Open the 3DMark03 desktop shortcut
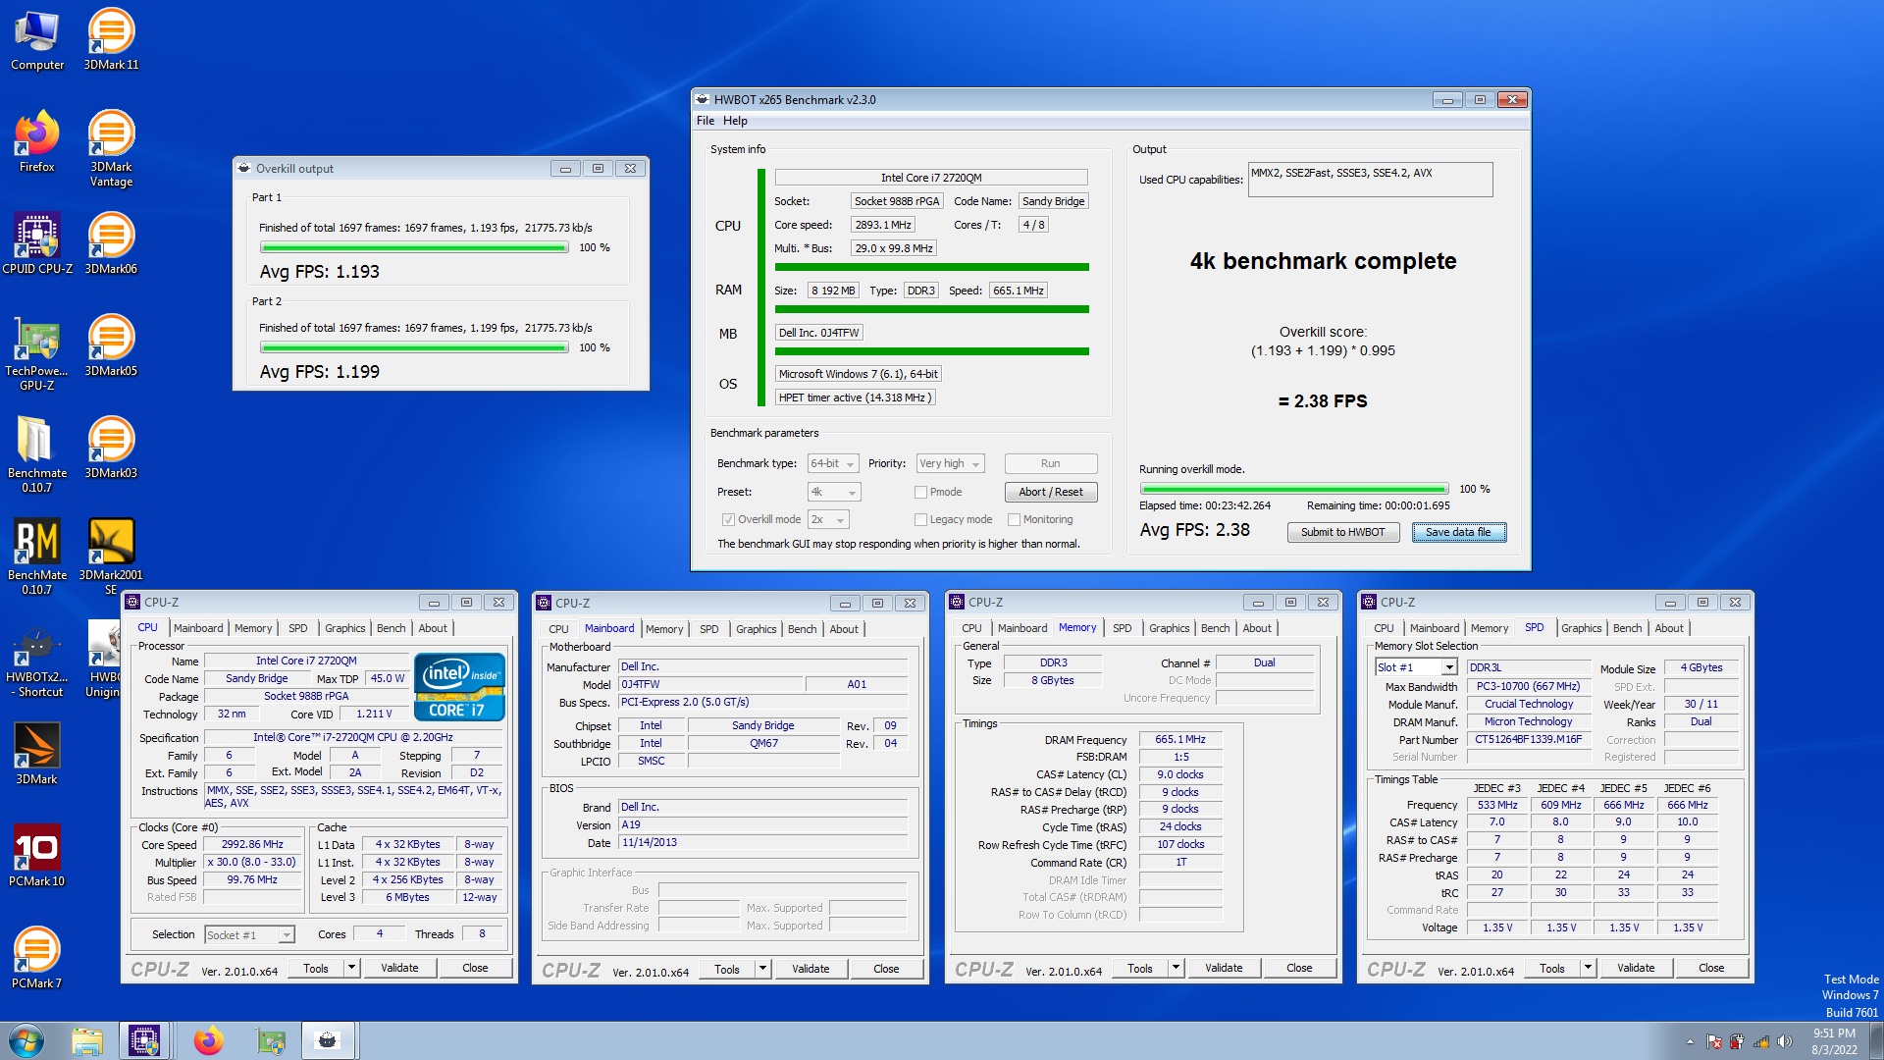The width and height of the screenshot is (1884, 1060). [111, 448]
